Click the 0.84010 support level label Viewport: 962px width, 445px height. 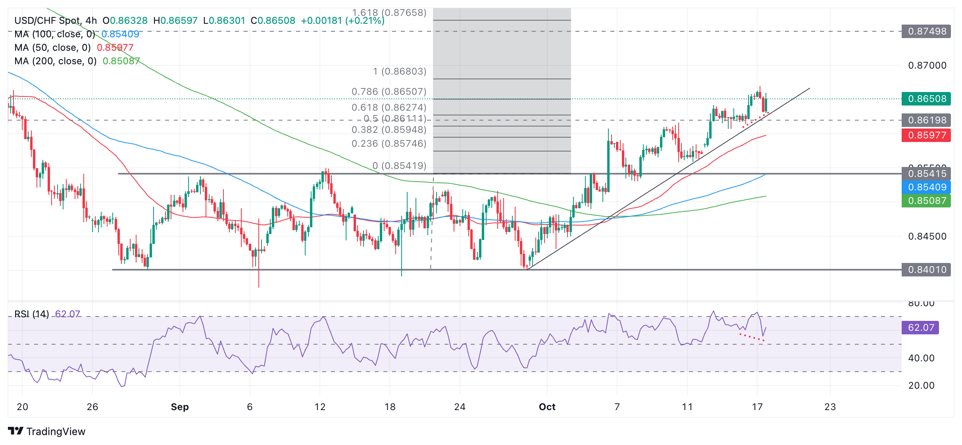click(926, 270)
